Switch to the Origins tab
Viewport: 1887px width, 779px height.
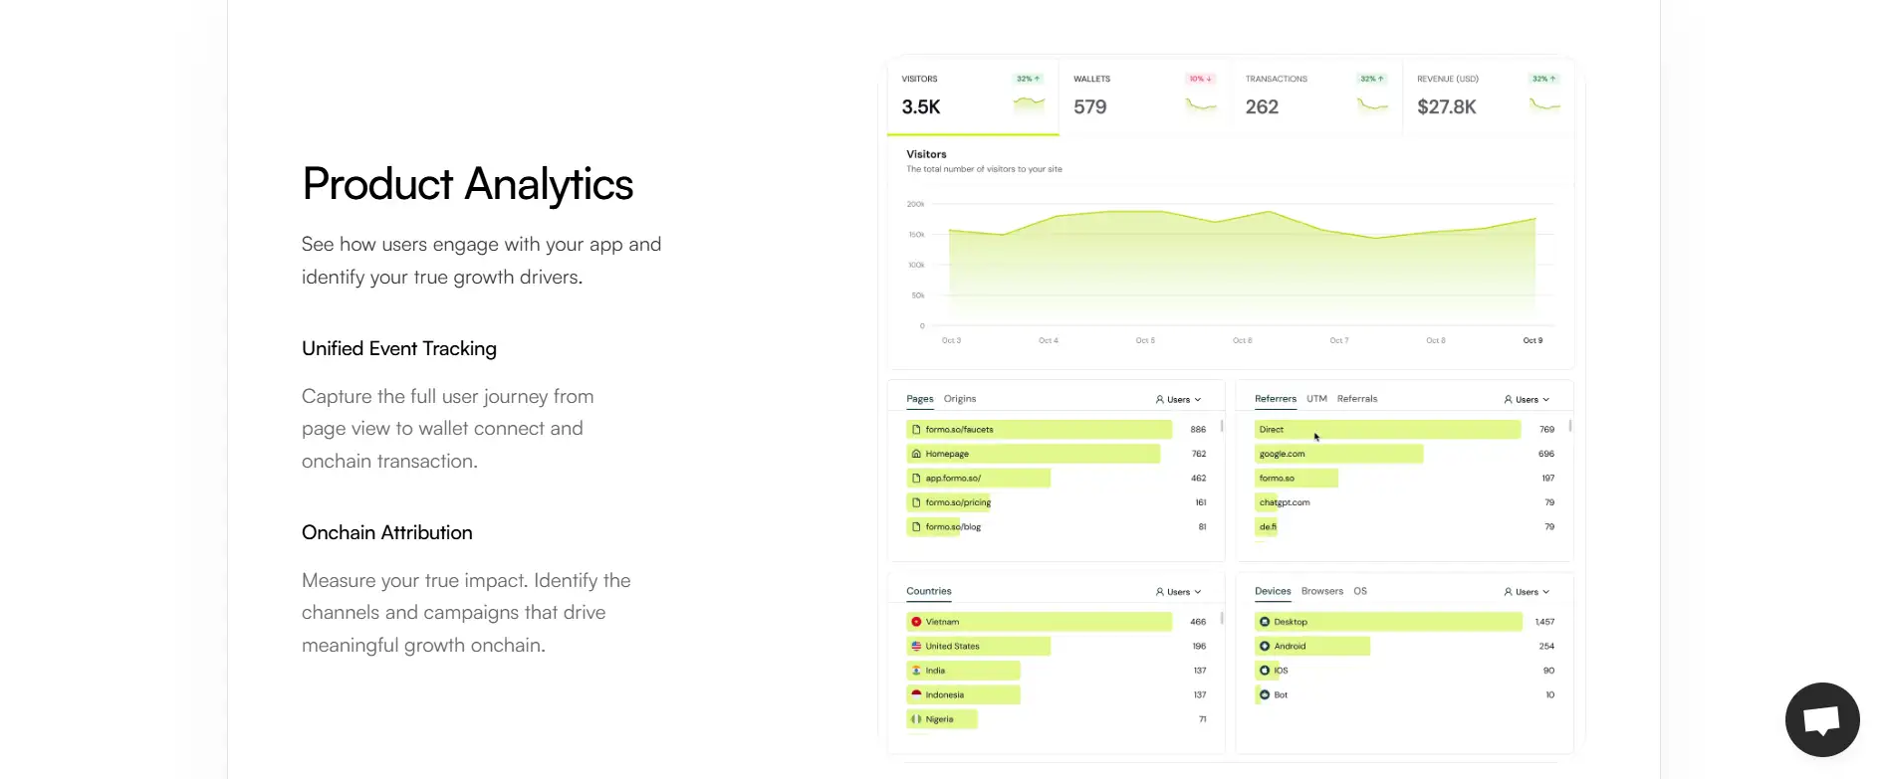pos(960,399)
